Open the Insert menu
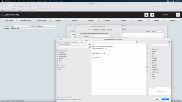The height and width of the screenshot is (102, 182). pyautogui.click(x=28, y=1)
